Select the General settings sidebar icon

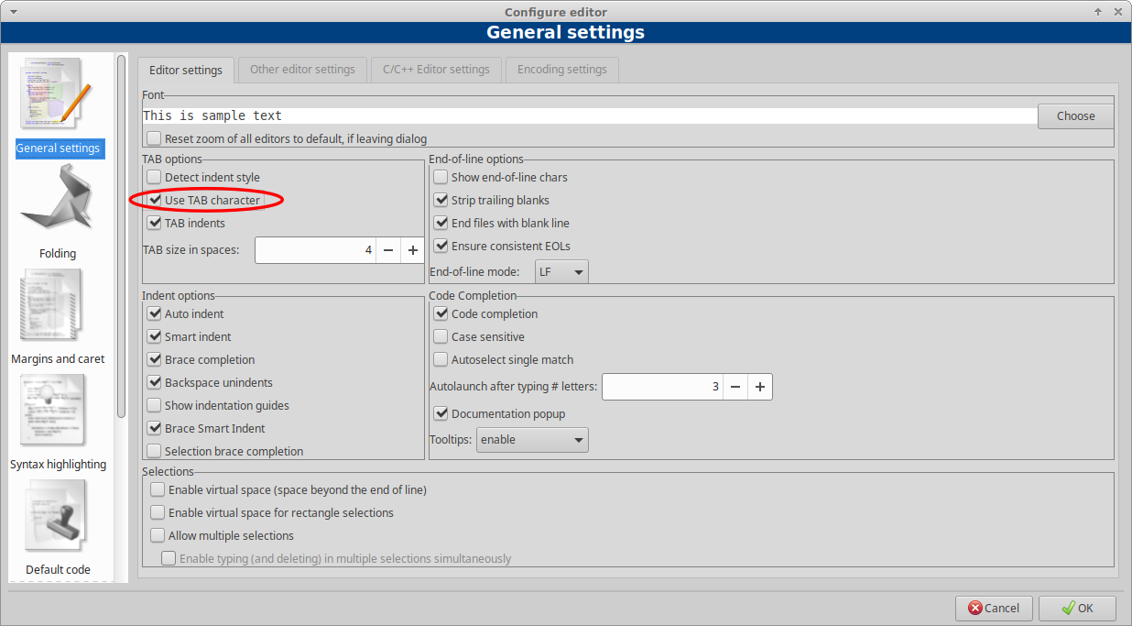(57, 94)
